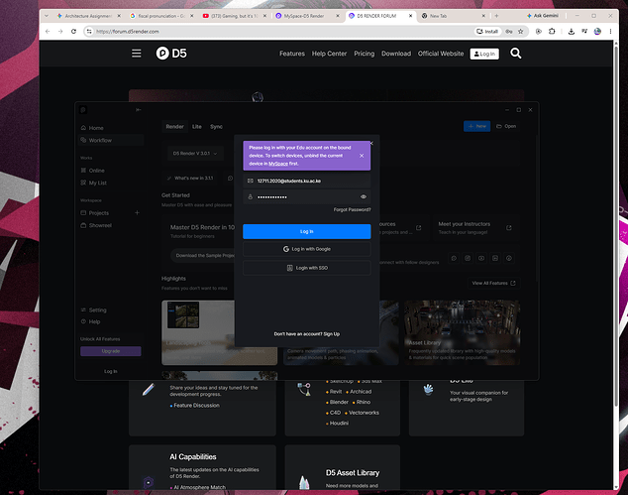Bookmark this page with the star icon
The image size is (628, 495).
[x=521, y=32]
